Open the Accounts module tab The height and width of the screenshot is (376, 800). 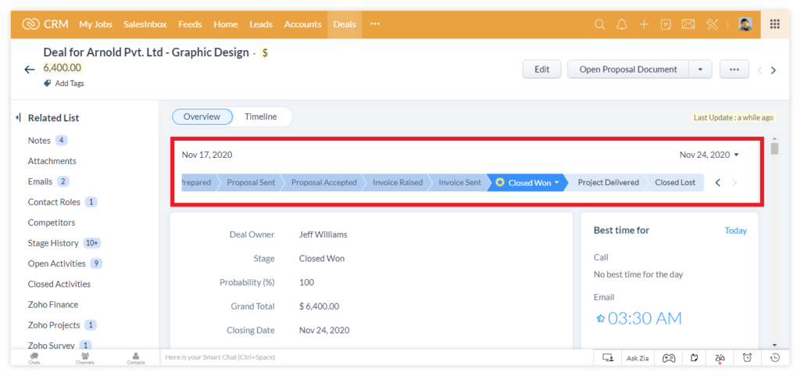pos(302,24)
